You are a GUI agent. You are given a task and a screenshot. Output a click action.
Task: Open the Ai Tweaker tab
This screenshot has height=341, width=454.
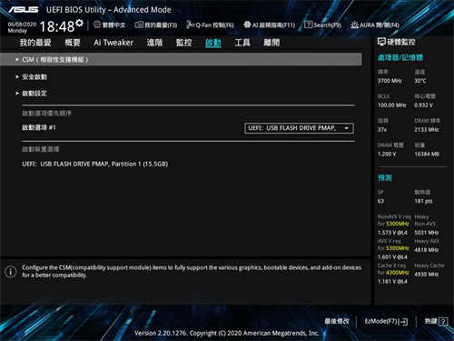[x=113, y=43]
